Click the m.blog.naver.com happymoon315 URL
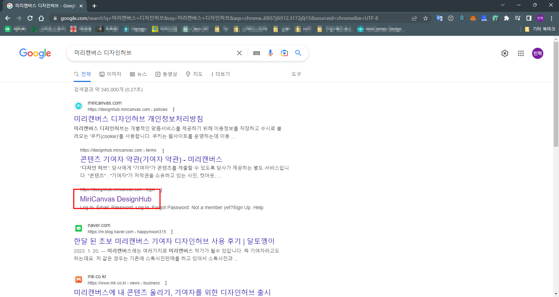This screenshot has height=297, width=559. point(127,232)
